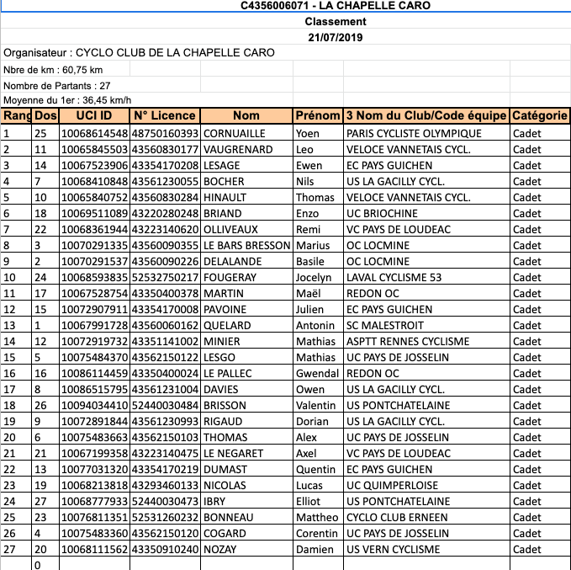Click the 'Catégorie' column header

tap(539, 116)
